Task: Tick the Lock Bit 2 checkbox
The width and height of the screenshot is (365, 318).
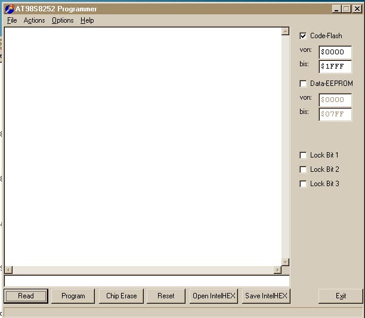Action: point(303,169)
